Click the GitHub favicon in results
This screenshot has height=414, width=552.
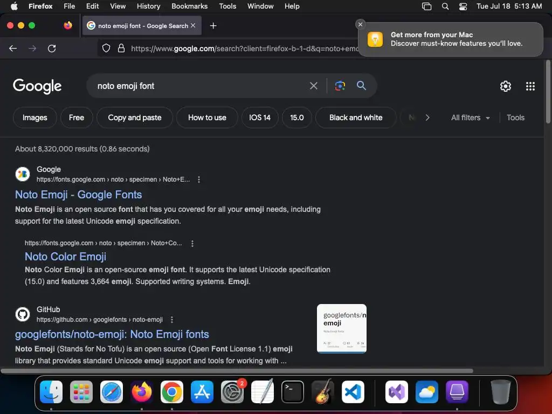pyautogui.click(x=23, y=314)
